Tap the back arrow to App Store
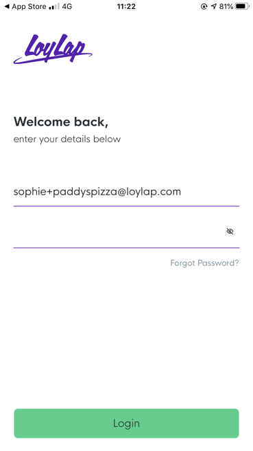Image resolution: width=253 pixels, height=451 pixels. pyautogui.click(x=7, y=6)
